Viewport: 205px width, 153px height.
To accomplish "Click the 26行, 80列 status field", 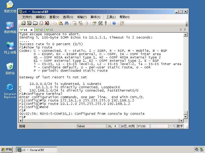I will (128, 126).
